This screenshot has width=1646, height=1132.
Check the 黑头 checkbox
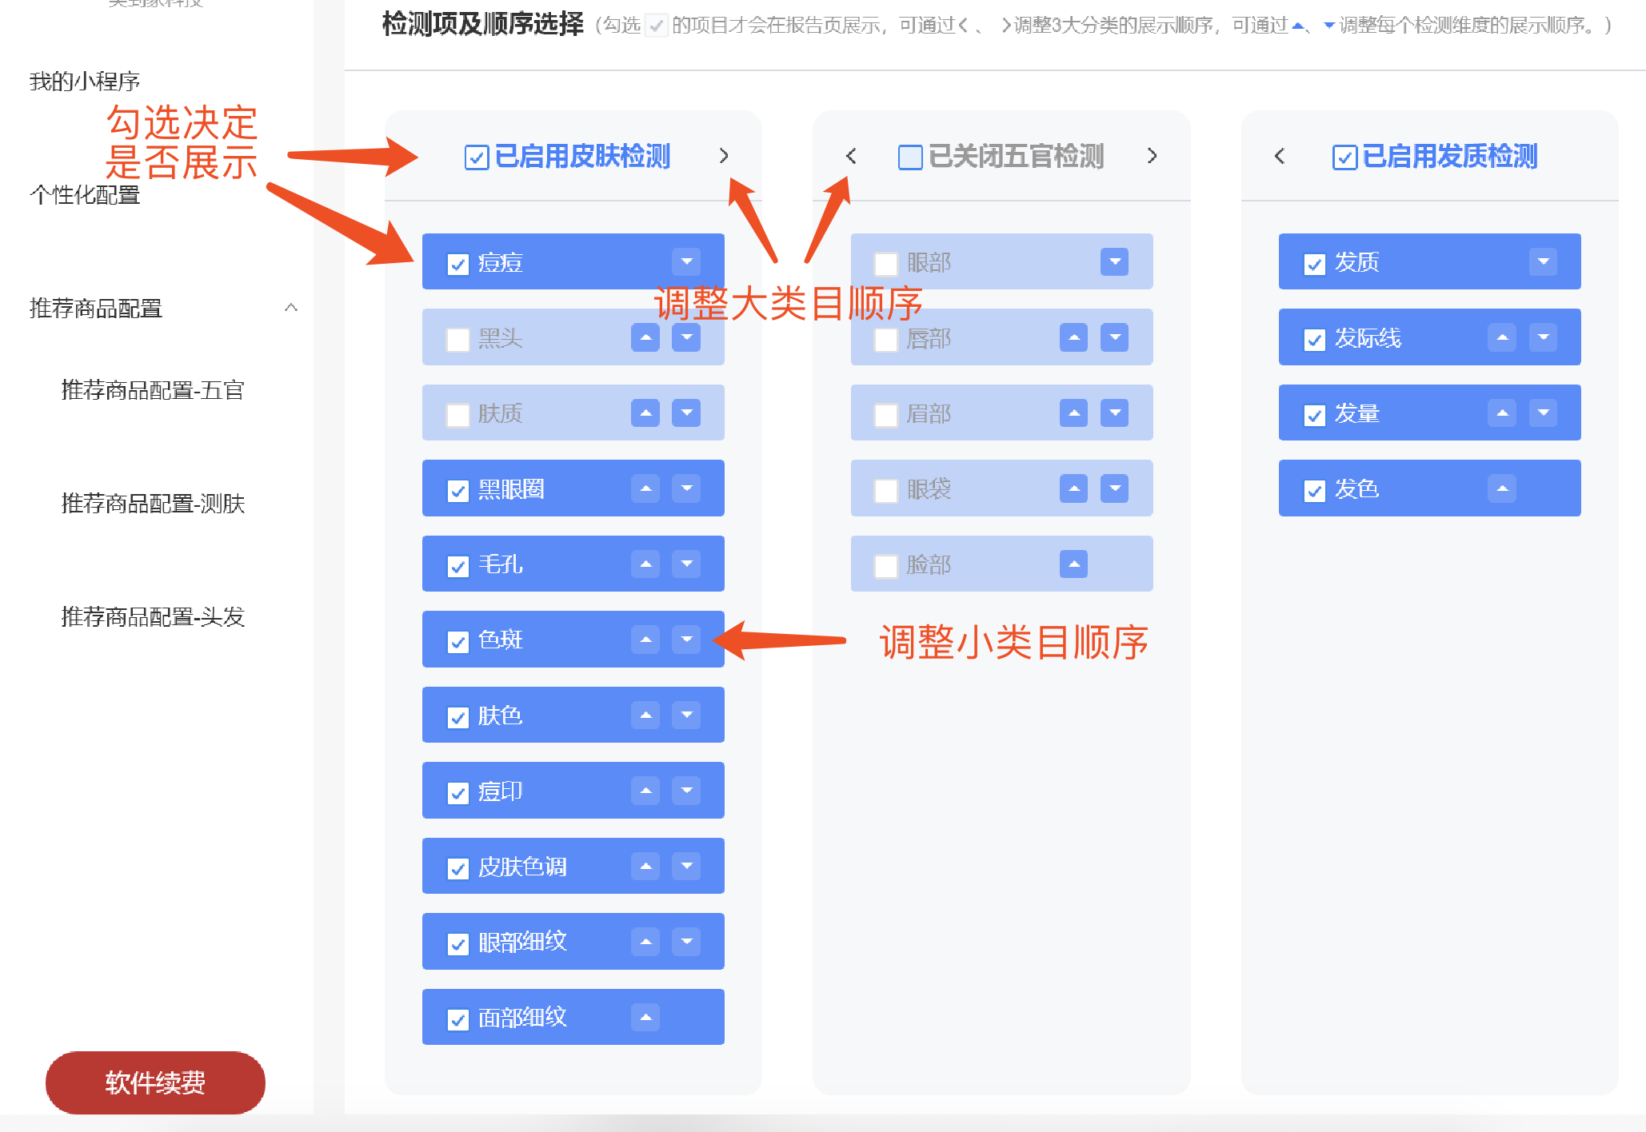pyautogui.click(x=457, y=340)
